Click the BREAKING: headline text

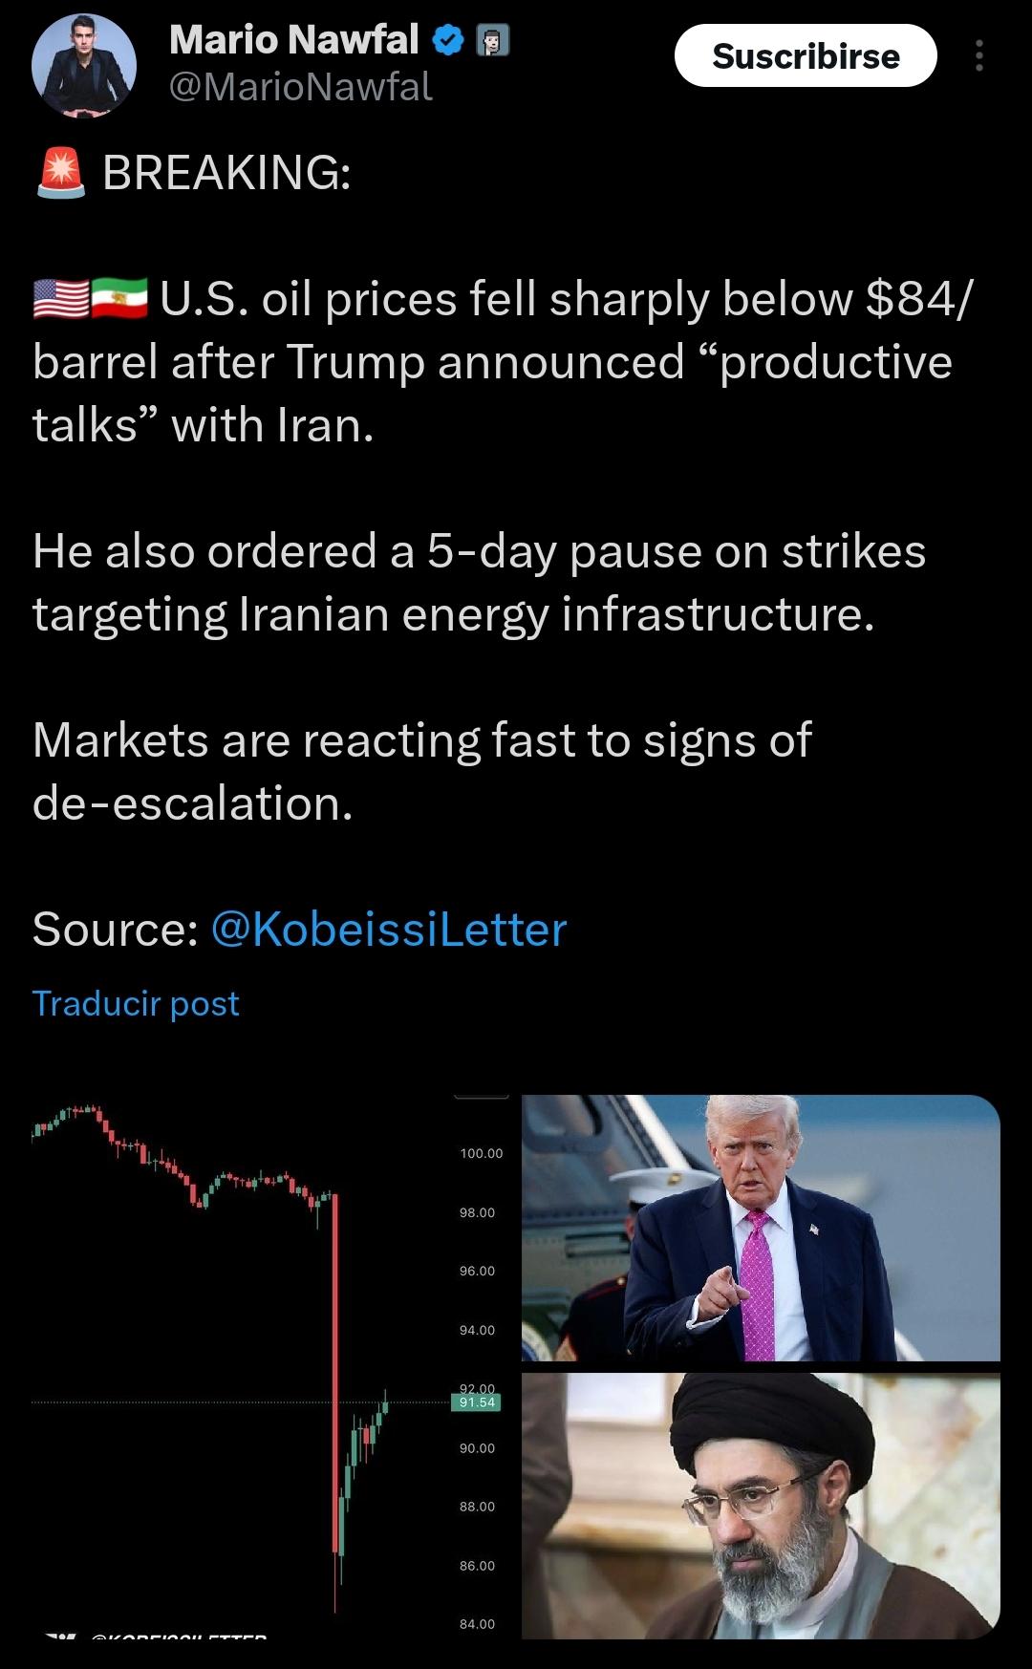pos(226,173)
